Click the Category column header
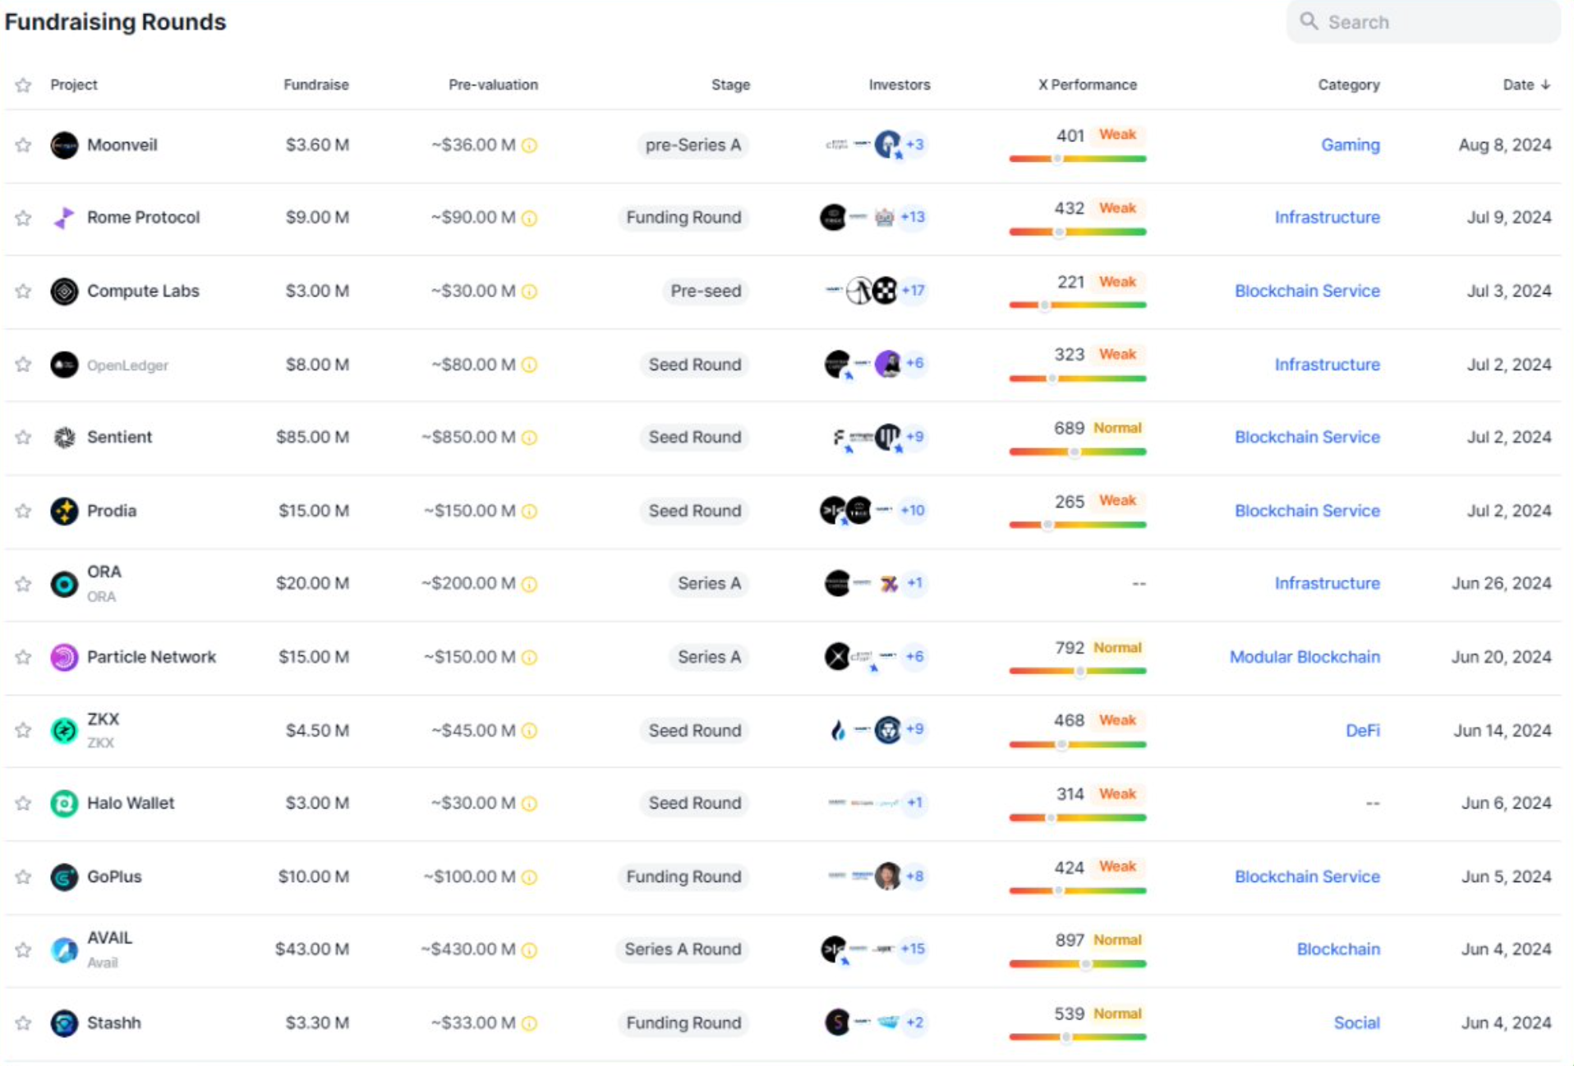 point(1349,85)
